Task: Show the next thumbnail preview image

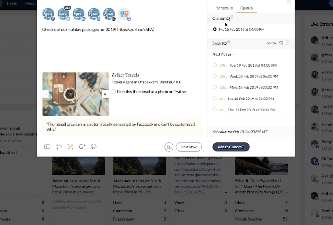Action: [x=106, y=94]
